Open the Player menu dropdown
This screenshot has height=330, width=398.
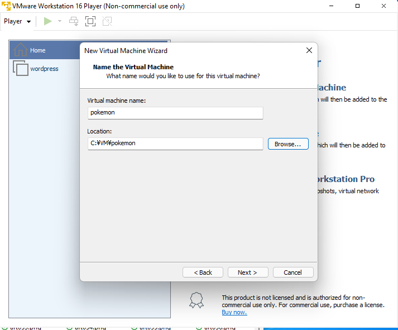click(17, 21)
